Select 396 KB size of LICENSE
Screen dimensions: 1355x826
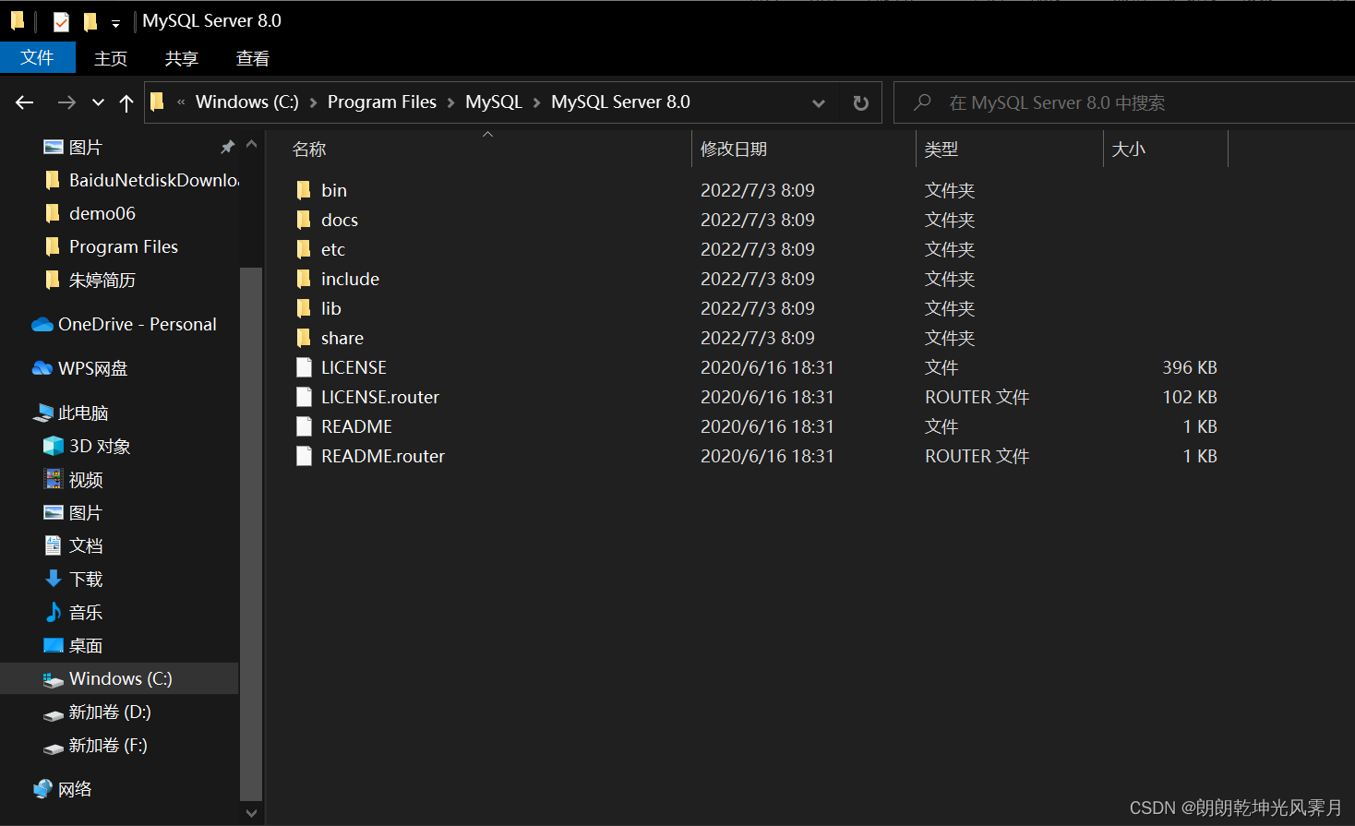[1189, 367]
